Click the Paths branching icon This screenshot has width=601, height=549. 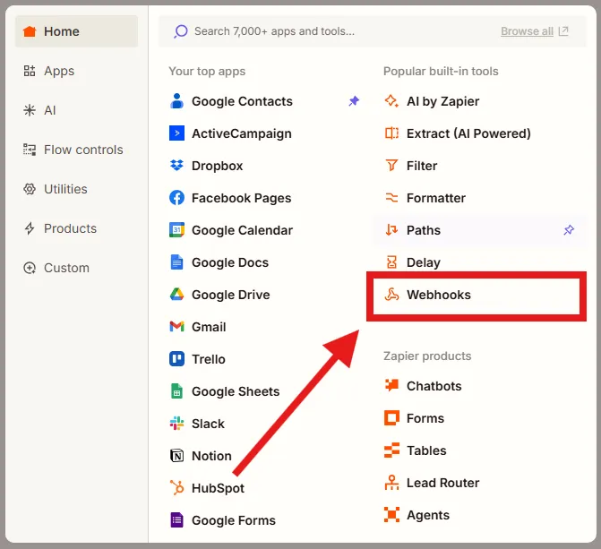[391, 230]
